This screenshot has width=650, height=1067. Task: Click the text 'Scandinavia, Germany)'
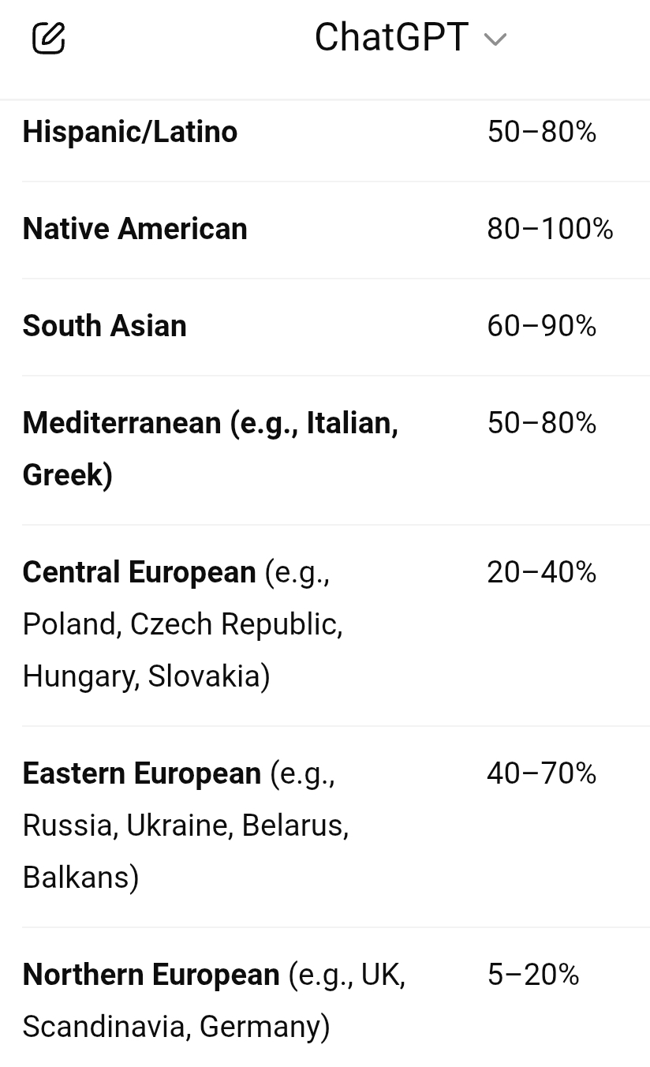176,1027
